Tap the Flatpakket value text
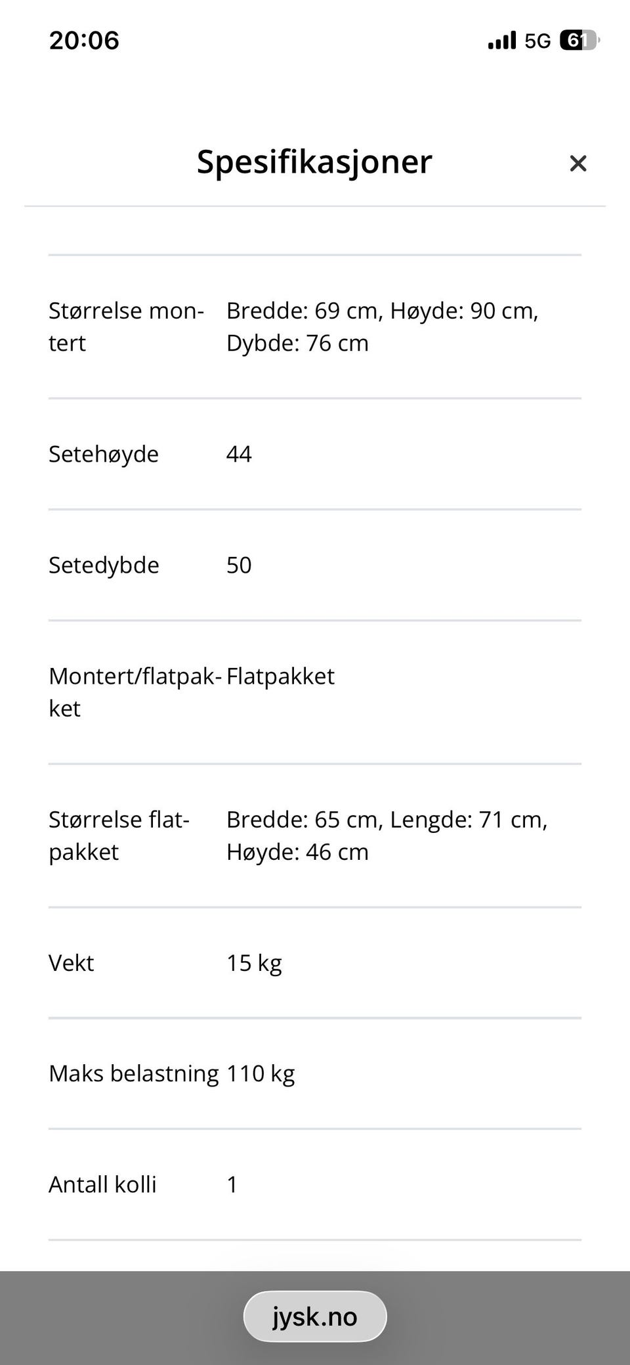 [280, 676]
